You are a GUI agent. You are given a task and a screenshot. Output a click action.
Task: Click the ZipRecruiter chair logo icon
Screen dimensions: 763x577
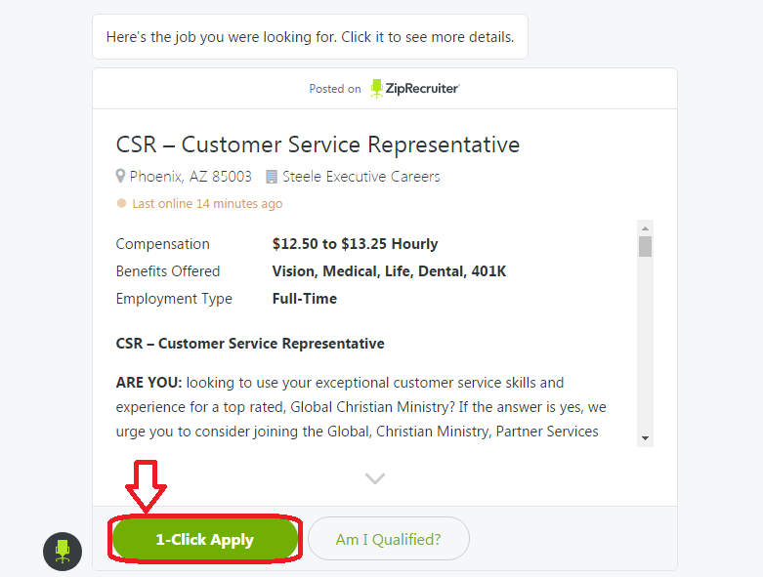(x=378, y=89)
